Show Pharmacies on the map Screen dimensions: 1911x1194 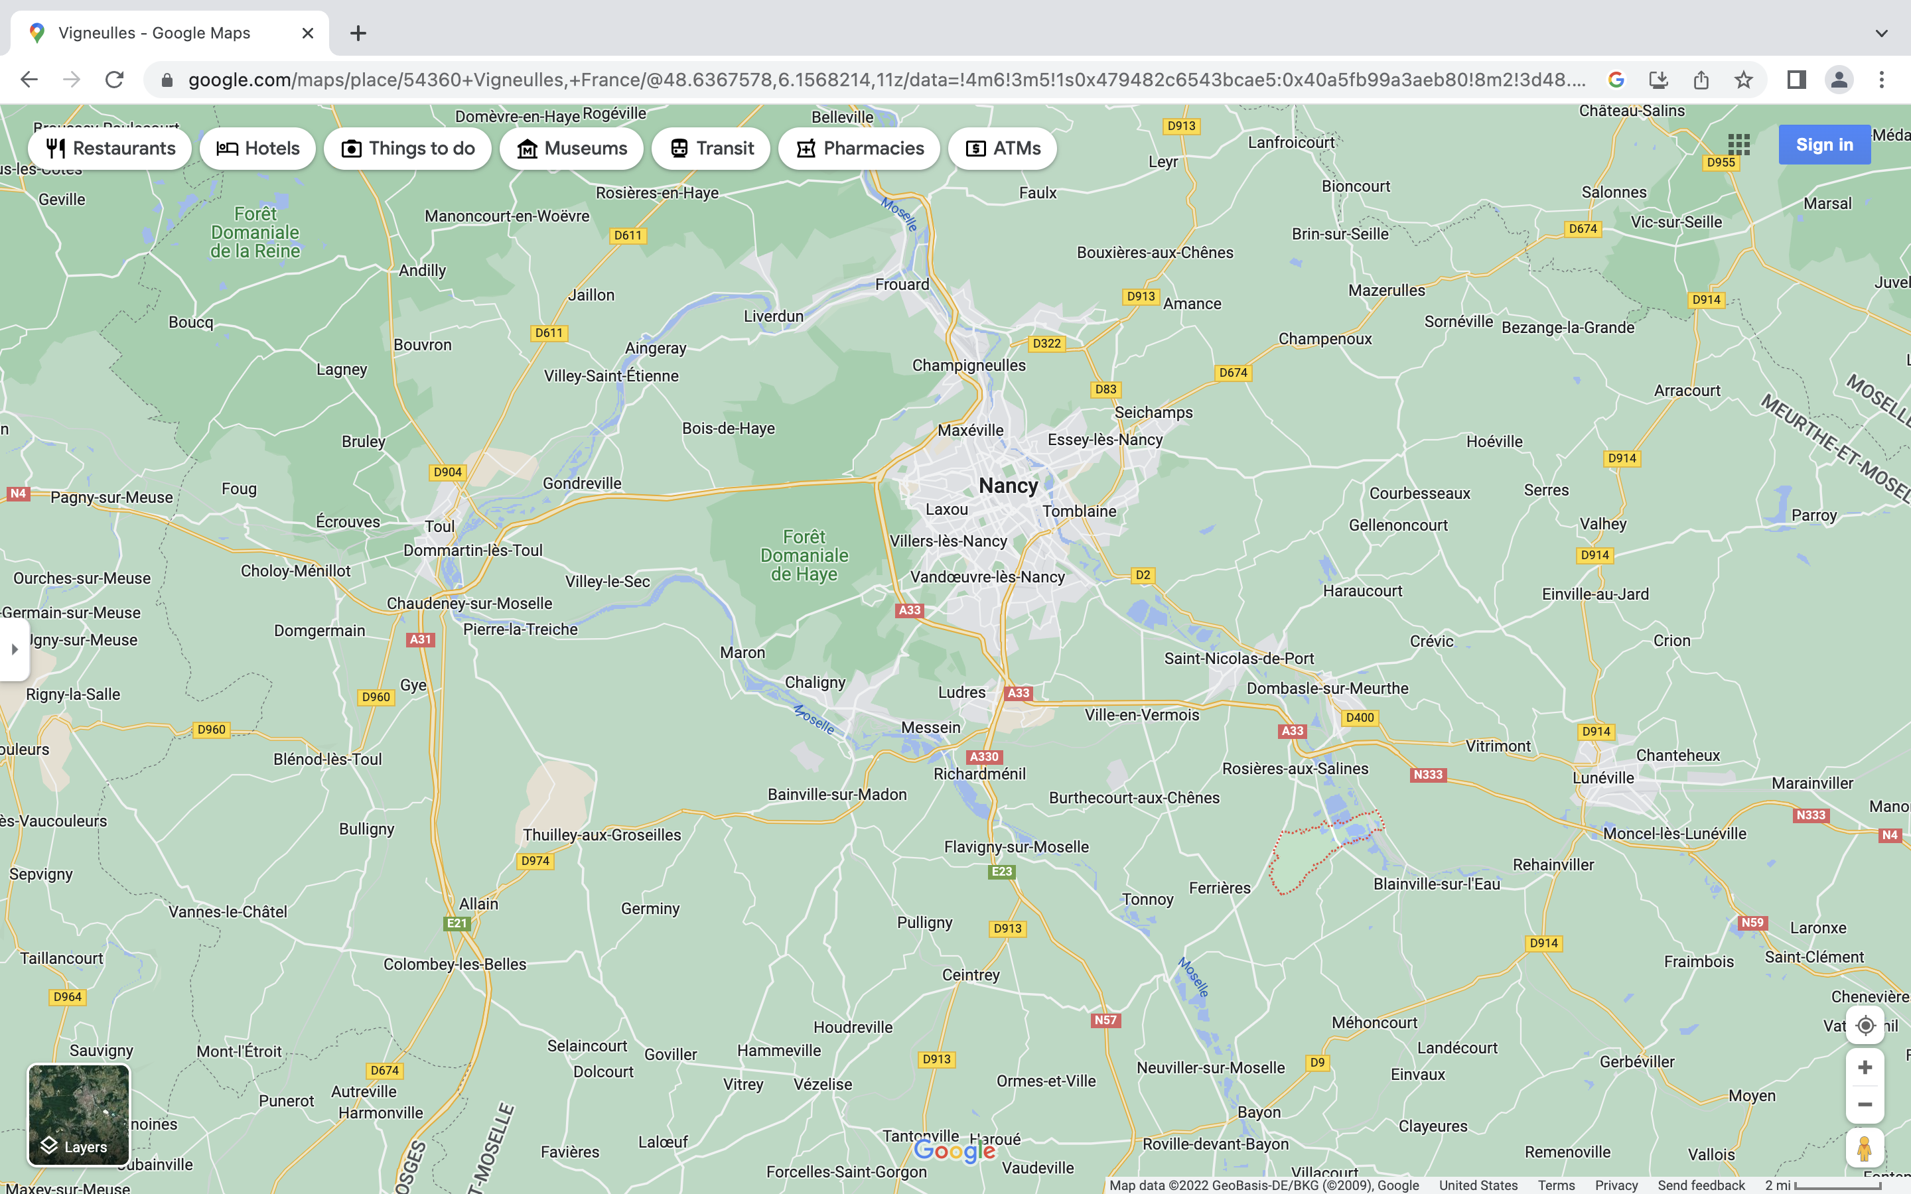[859, 149]
